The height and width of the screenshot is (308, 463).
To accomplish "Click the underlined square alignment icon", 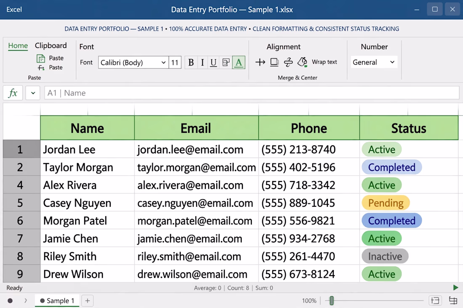I will 274,62.
